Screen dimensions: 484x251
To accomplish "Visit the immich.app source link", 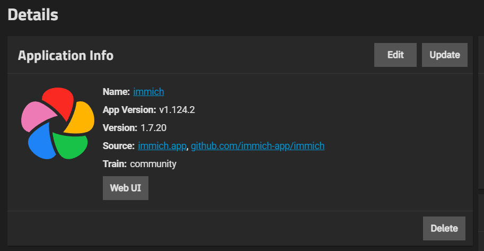I will coord(162,145).
